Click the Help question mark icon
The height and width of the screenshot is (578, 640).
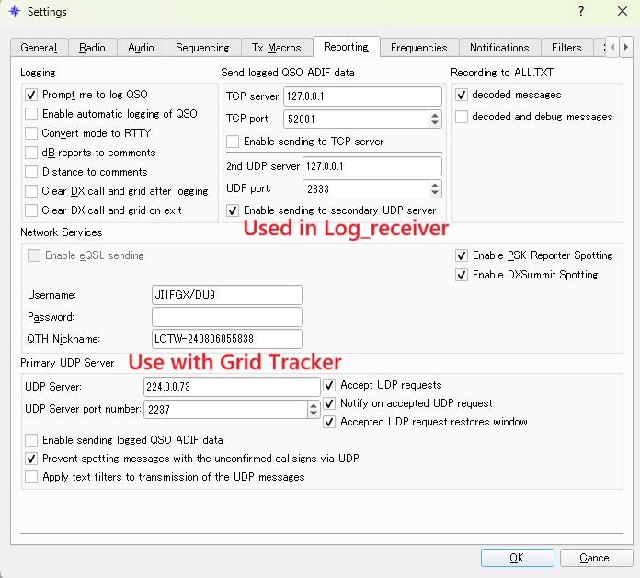coord(580,12)
